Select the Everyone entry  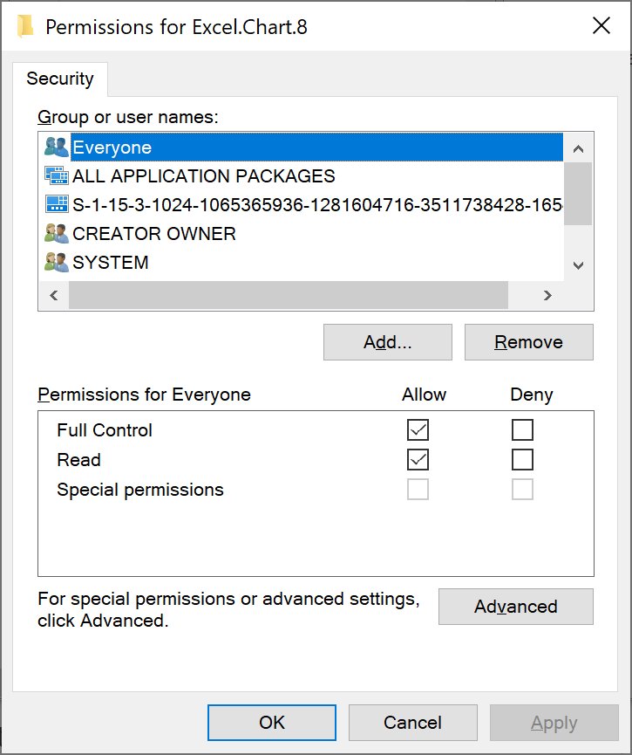coord(317,148)
